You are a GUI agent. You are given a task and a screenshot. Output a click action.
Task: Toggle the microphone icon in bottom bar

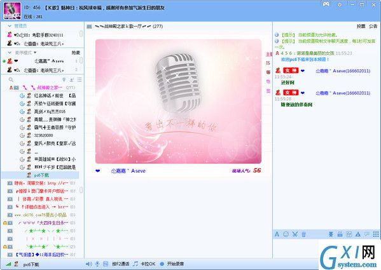(x=97, y=264)
